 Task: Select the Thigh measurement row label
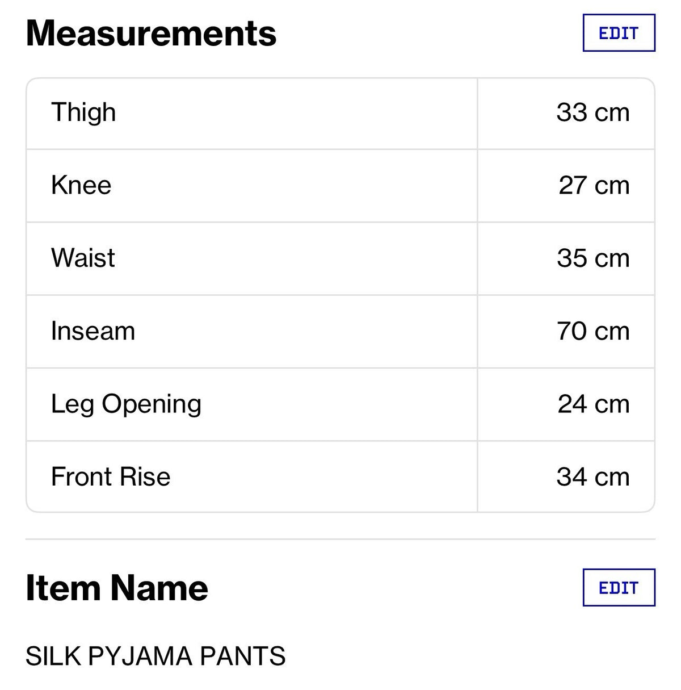(x=83, y=112)
